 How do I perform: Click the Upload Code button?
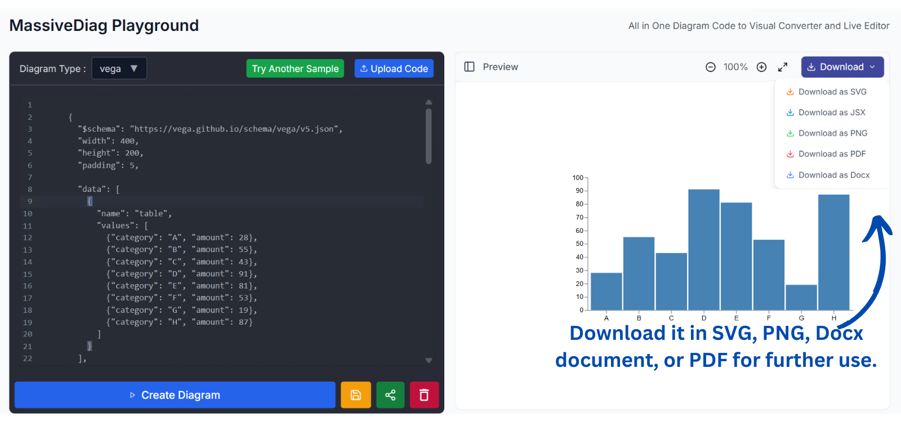coord(394,69)
